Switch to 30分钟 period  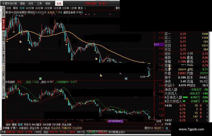pyautogui.click(x=39, y=8)
